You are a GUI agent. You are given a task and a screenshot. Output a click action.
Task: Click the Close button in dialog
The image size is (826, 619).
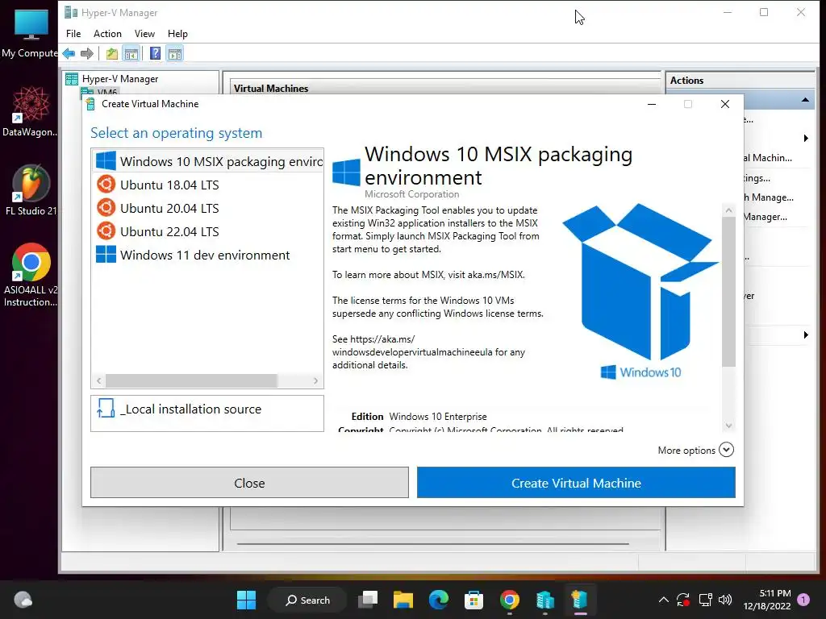pyautogui.click(x=249, y=483)
